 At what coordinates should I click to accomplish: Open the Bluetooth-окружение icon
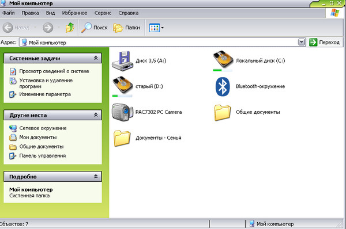223,86
